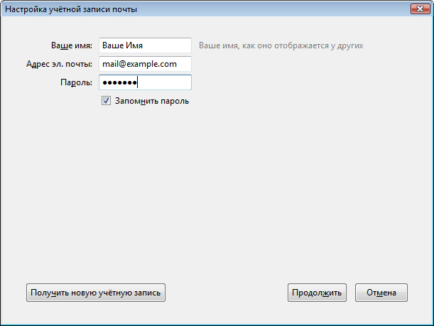Click the 'Пароль:' label

tap(76, 82)
